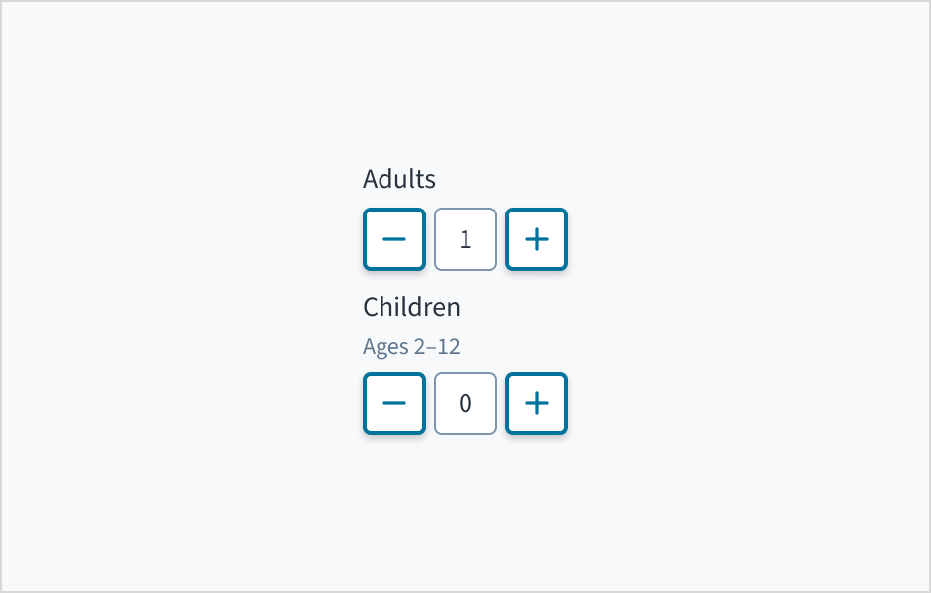Screen dimensions: 931x593
Task: Click the minus icon for Children
Action: (394, 403)
